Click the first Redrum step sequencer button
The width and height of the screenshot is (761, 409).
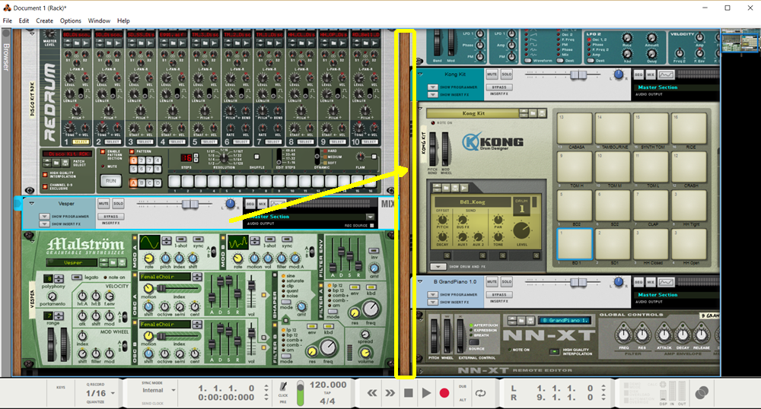174,181
